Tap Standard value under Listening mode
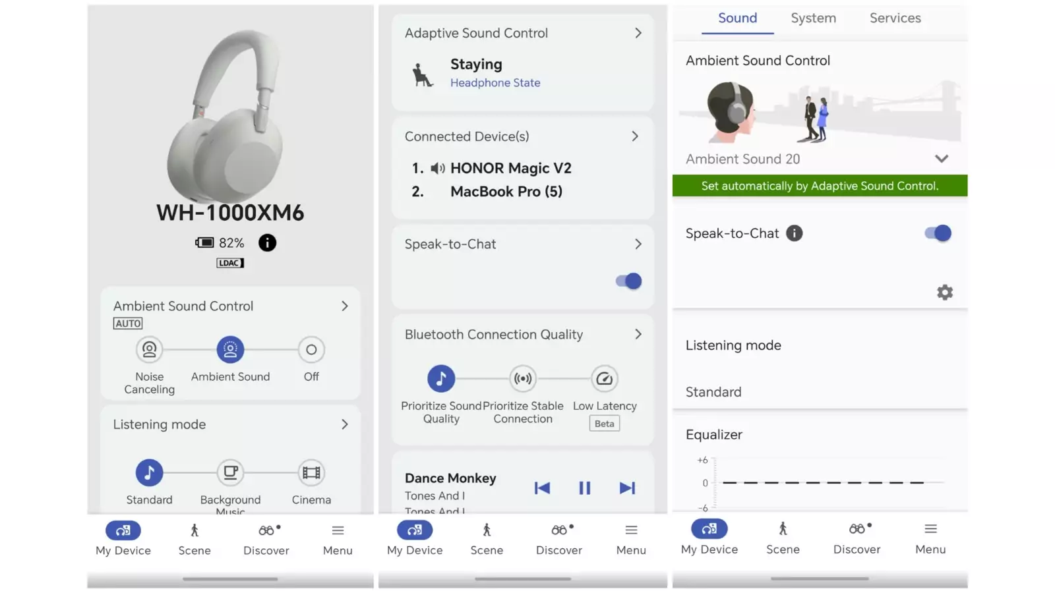Viewport: 1055px width, 593px height. pos(713,392)
